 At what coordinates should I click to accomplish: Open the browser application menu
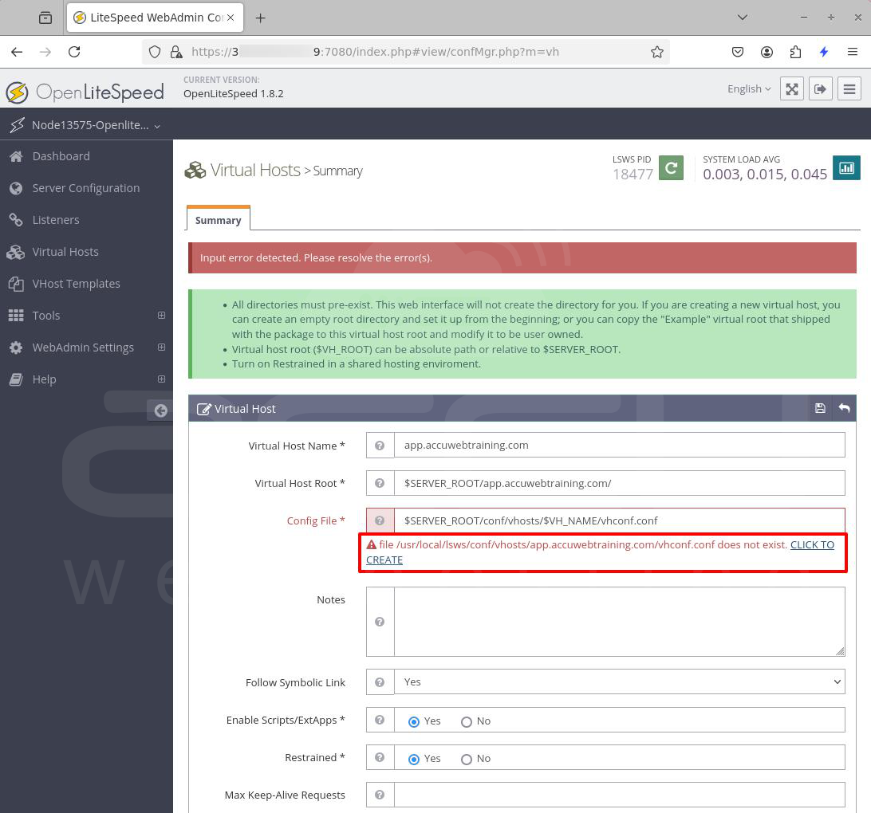(853, 52)
